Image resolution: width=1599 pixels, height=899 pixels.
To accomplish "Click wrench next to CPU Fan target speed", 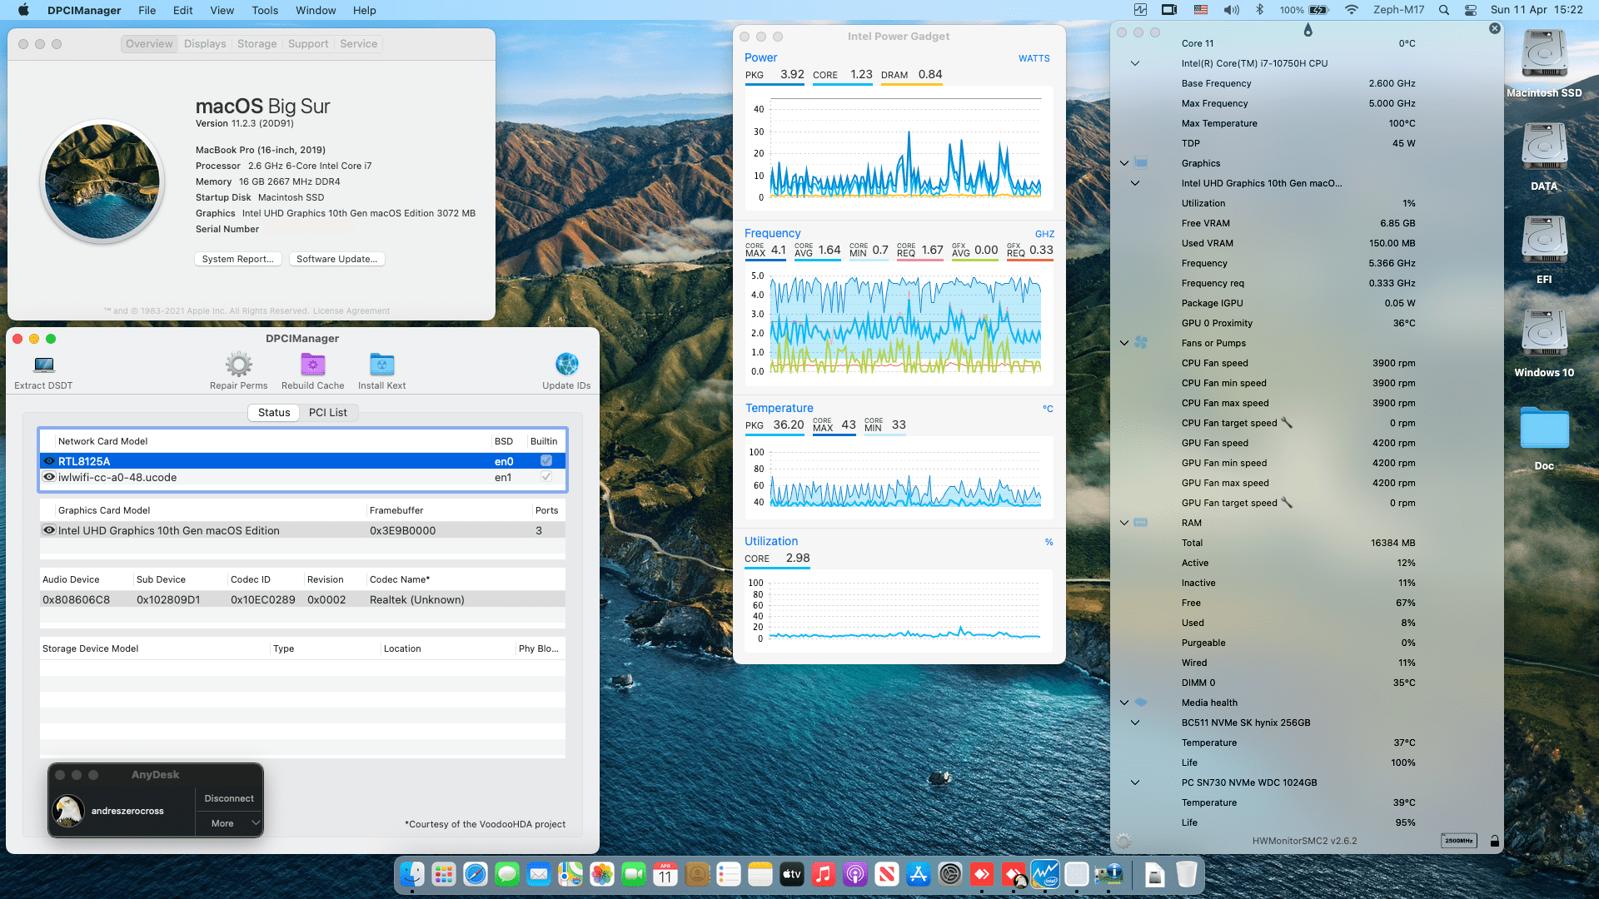I will 1287,423.
